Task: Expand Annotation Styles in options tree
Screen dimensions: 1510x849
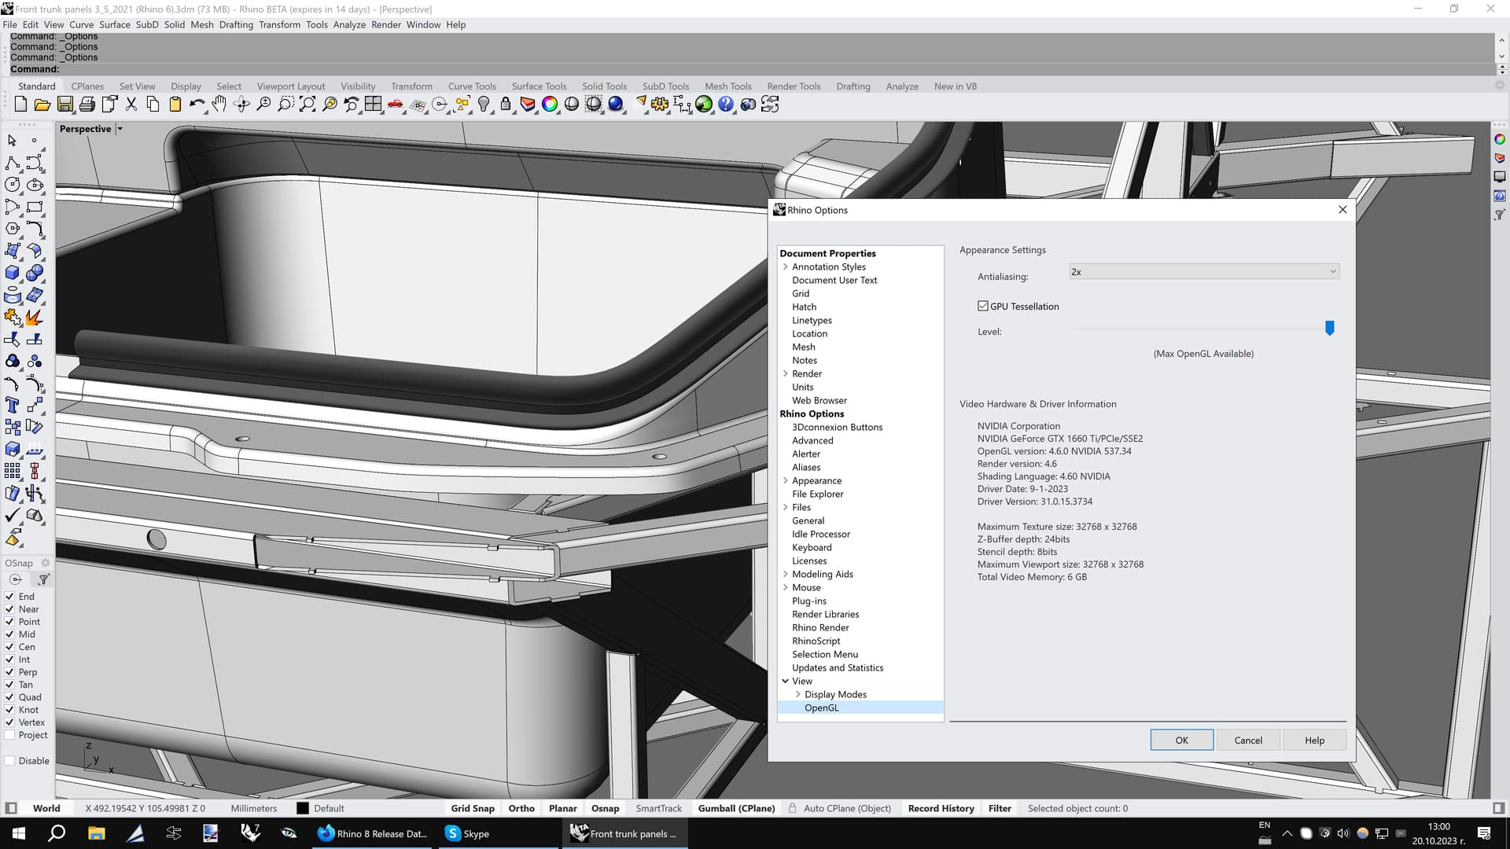Action: click(x=786, y=267)
